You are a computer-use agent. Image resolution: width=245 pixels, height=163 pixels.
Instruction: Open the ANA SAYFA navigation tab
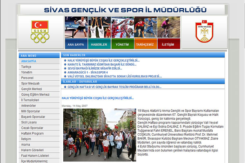click(76, 44)
